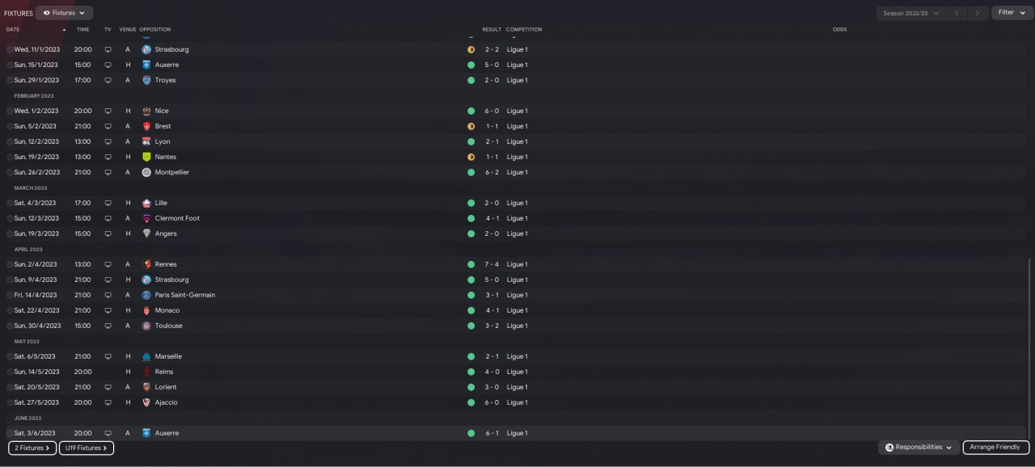Click TV icon on Nice fixture row
The width and height of the screenshot is (1035, 467).
[x=108, y=111]
